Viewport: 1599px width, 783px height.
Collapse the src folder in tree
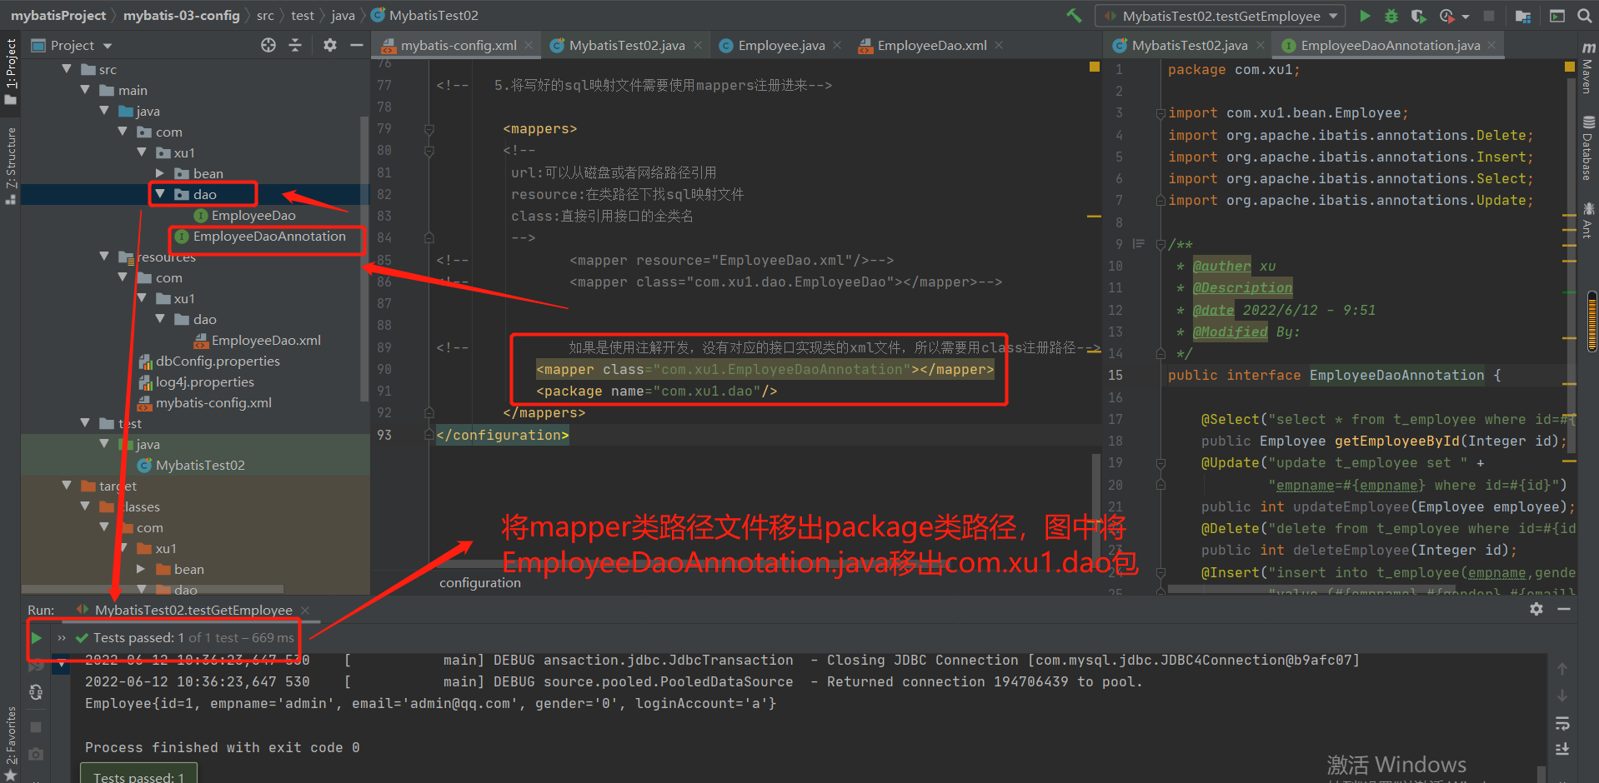point(67,69)
